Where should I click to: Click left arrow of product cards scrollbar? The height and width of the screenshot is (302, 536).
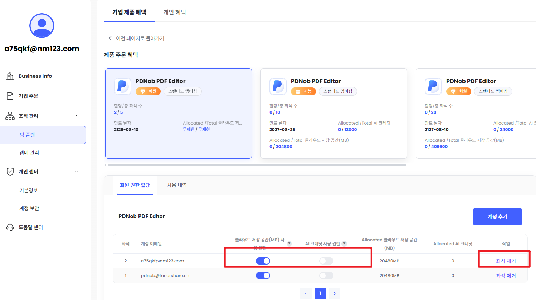tap(105, 165)
